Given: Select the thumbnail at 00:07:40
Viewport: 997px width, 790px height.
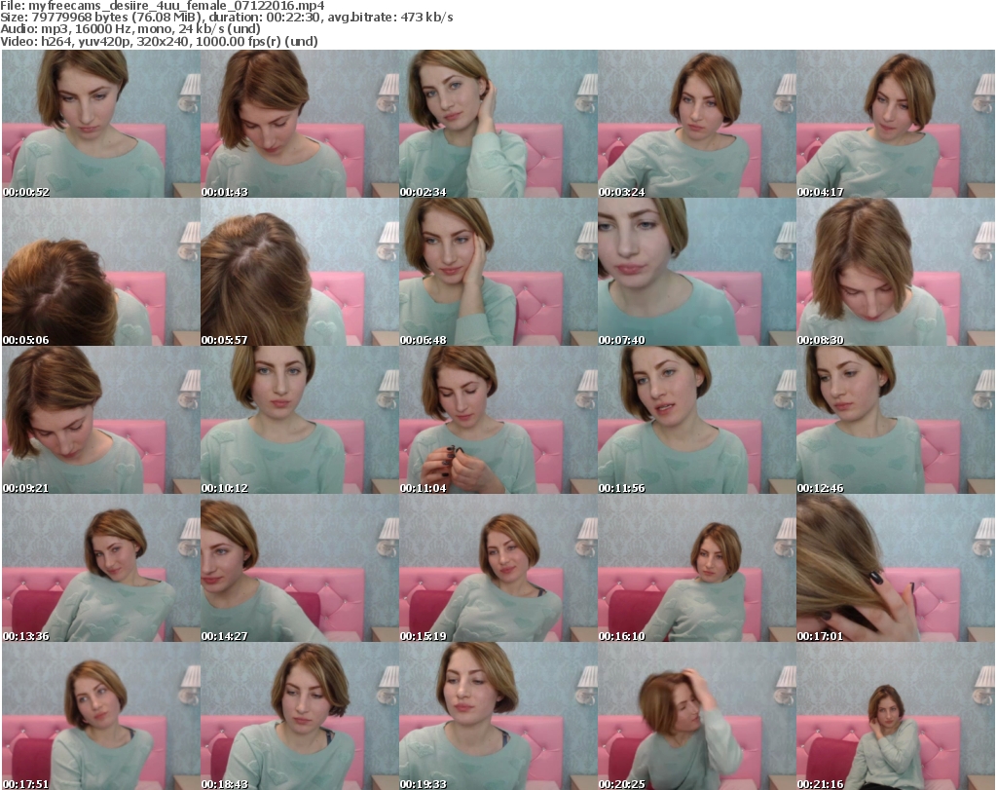Looking at the screenshot, I should pyautogui.click(x=696, y=272).
